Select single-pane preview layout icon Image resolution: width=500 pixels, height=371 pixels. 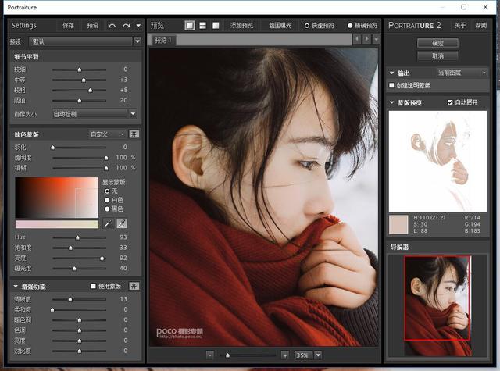point(190,26)
